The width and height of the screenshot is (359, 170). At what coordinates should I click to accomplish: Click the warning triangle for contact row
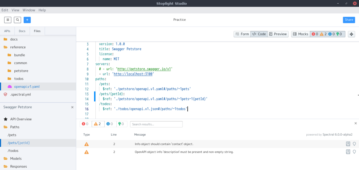[x=86, y=144]
